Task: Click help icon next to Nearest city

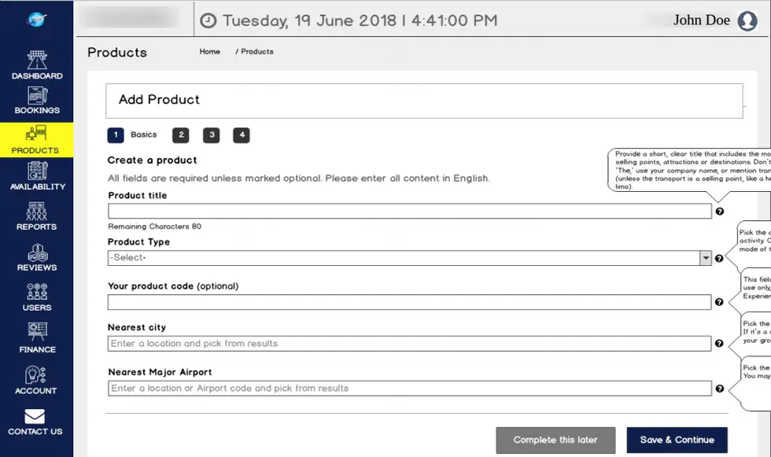Action: (719, 344)
